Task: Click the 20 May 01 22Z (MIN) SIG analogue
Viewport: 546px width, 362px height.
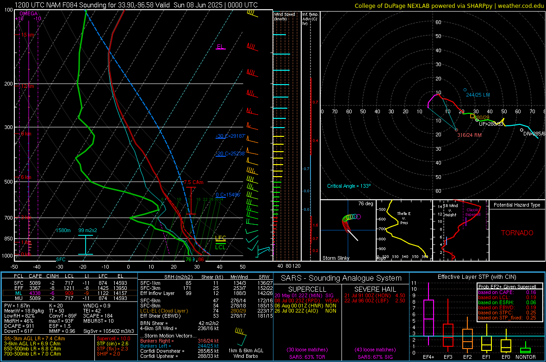Action: (304, 295)
